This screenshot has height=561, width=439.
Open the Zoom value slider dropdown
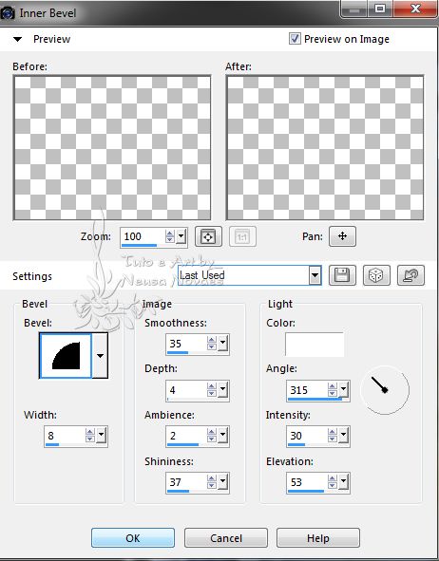click(x=181, y=236)
